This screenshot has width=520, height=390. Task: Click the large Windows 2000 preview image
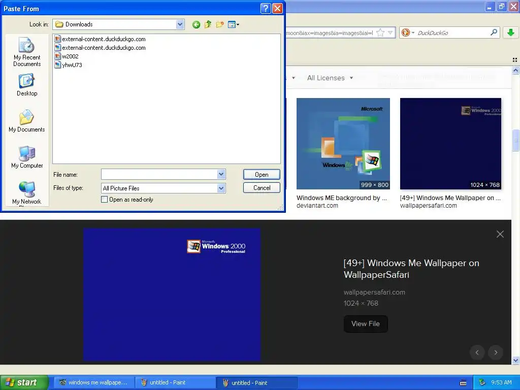click(172, 295)
